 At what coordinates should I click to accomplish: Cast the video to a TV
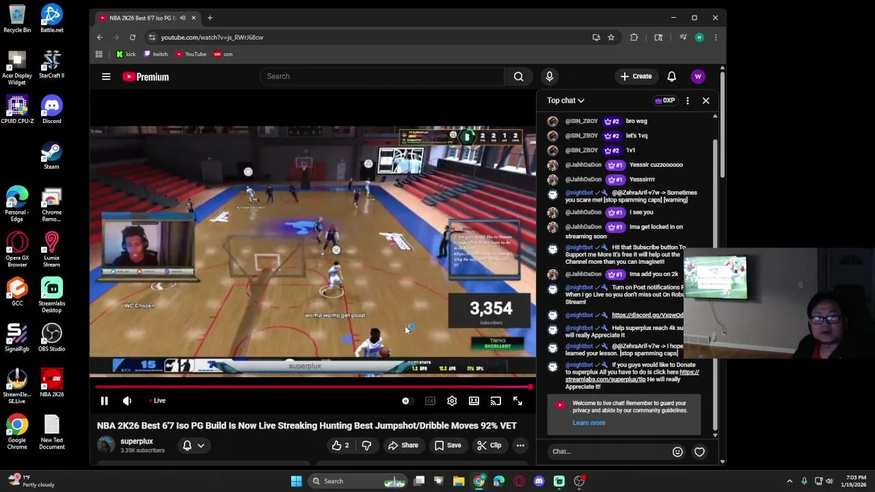[x=496, y=401]
